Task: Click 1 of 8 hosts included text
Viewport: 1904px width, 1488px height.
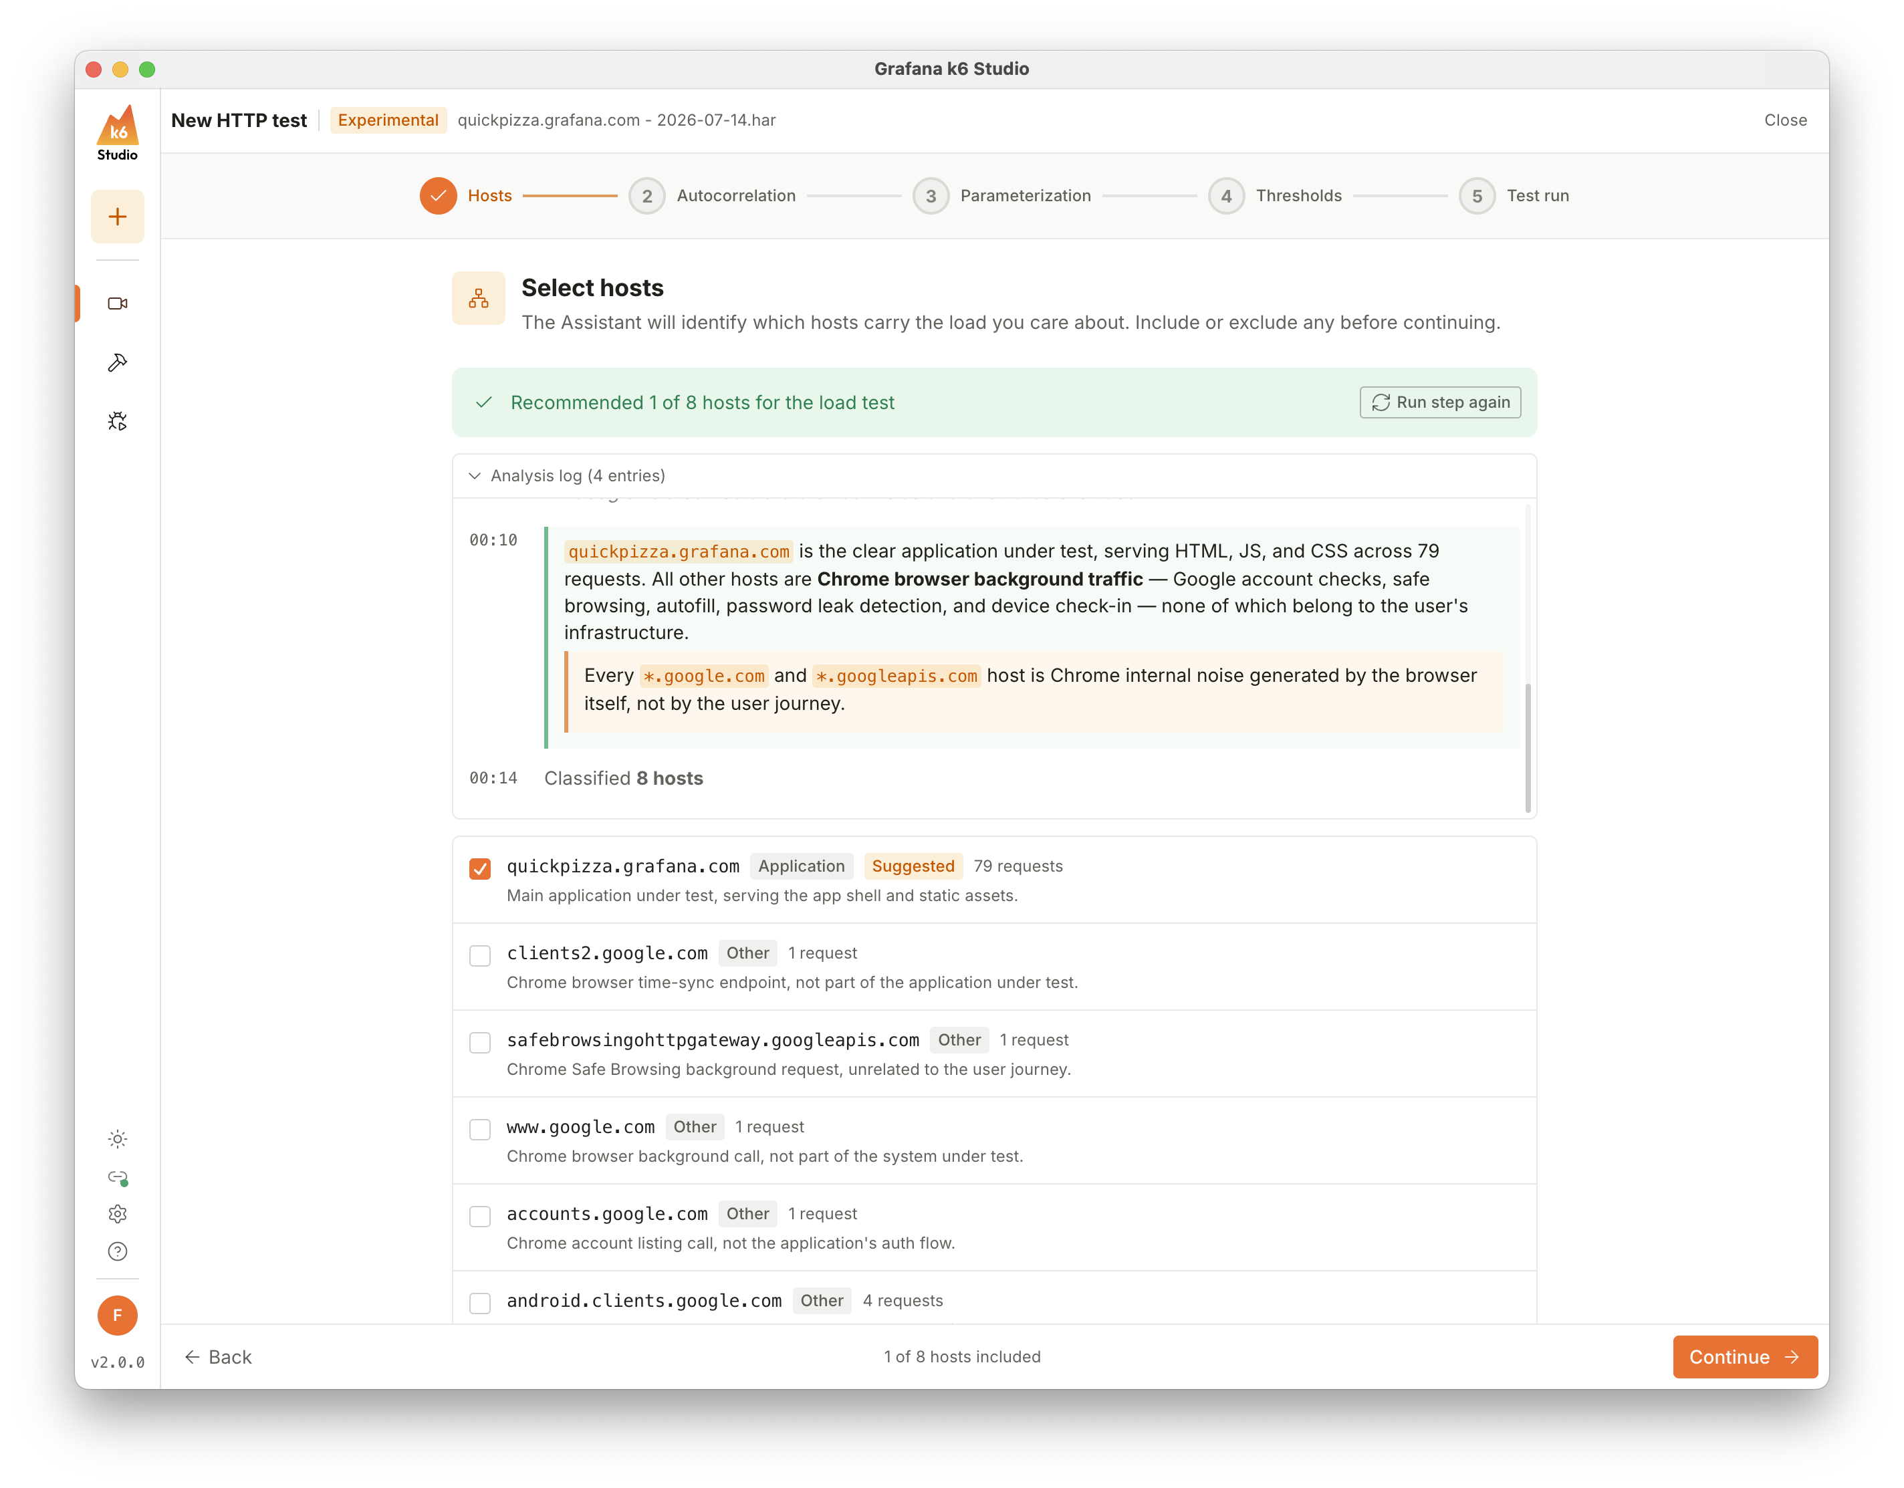Action: (961, 1357)
